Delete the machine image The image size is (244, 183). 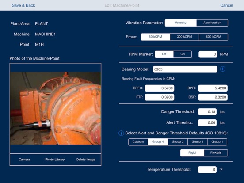[x=86, y=160]
